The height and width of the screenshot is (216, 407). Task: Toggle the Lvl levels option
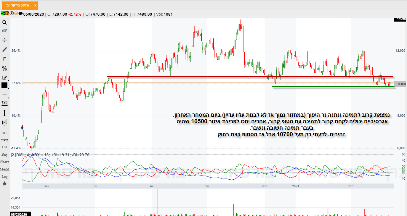(x=4, y=147)
